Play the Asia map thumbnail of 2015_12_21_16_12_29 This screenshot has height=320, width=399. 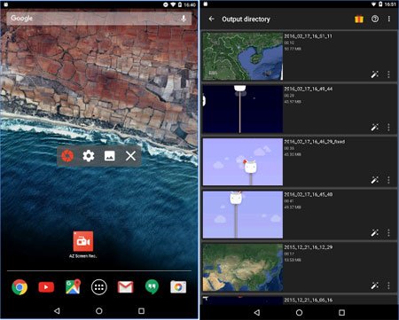click(x=243, y=268)
